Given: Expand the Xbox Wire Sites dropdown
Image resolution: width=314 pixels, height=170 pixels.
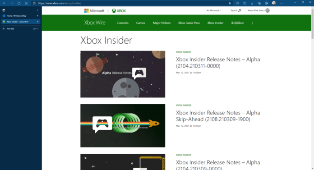Looking at the screenshot, I should (256, 11).
